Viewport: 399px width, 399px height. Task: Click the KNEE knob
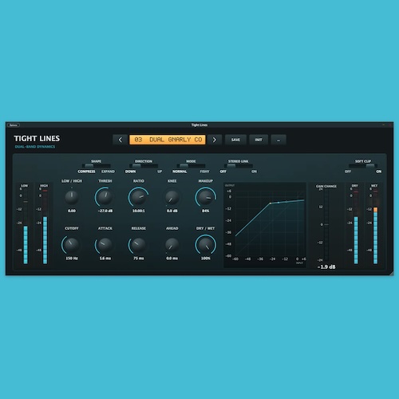tap(172, 197)
